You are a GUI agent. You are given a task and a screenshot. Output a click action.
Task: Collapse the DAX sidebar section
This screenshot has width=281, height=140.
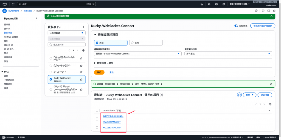(x=2, y=72)
